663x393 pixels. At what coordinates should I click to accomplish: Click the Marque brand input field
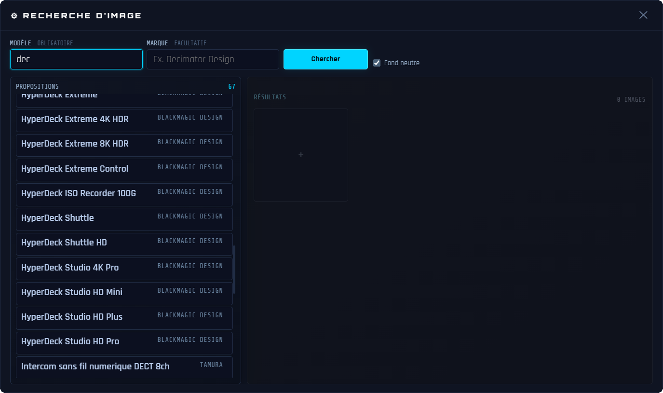pyautogui.click(x=213, y=59)
